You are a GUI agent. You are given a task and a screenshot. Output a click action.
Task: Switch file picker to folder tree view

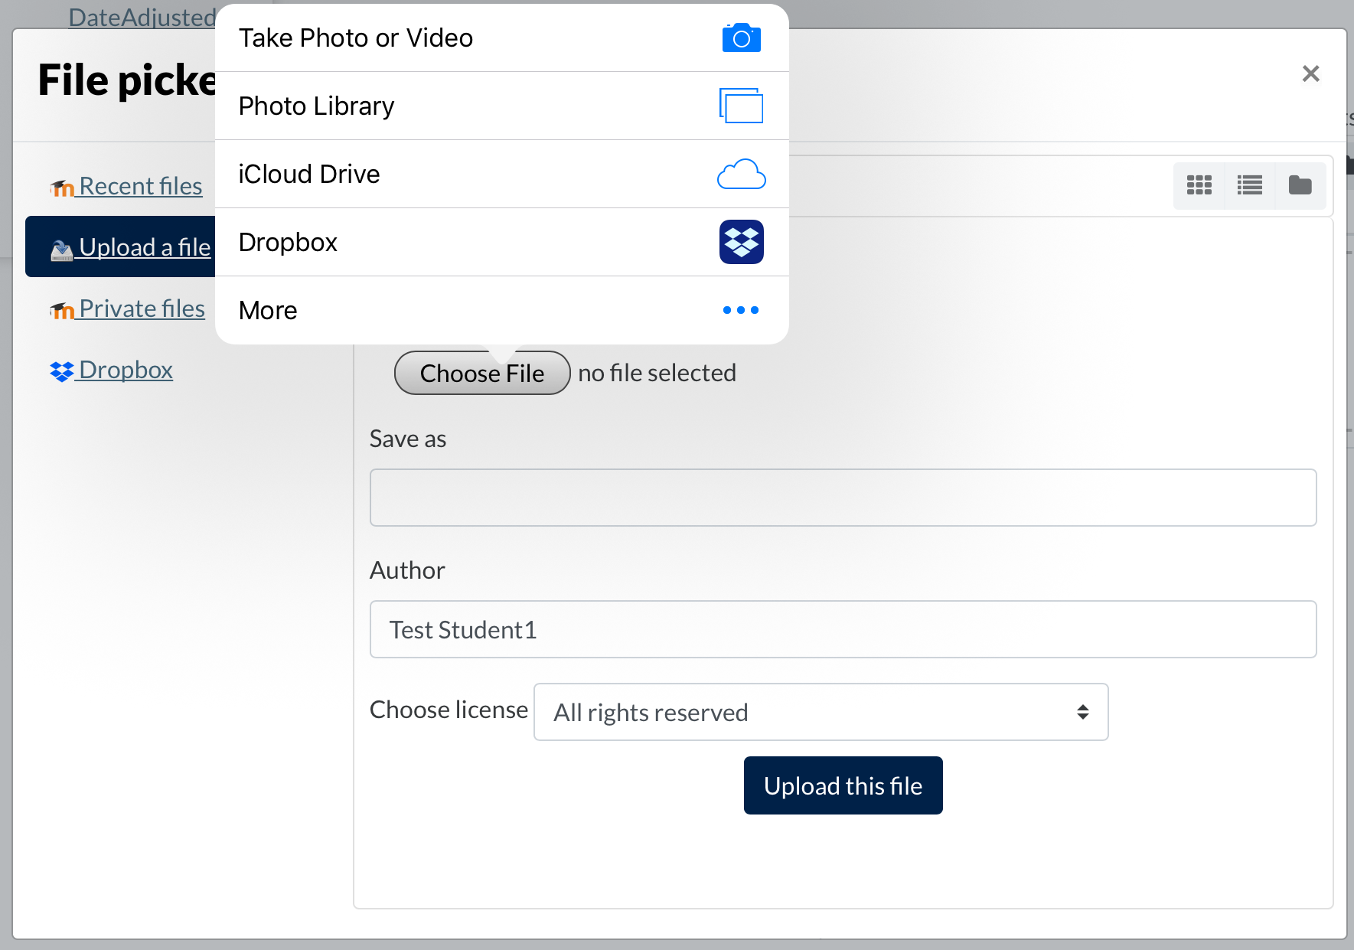pyautogui.click(x=1300, y=185)
